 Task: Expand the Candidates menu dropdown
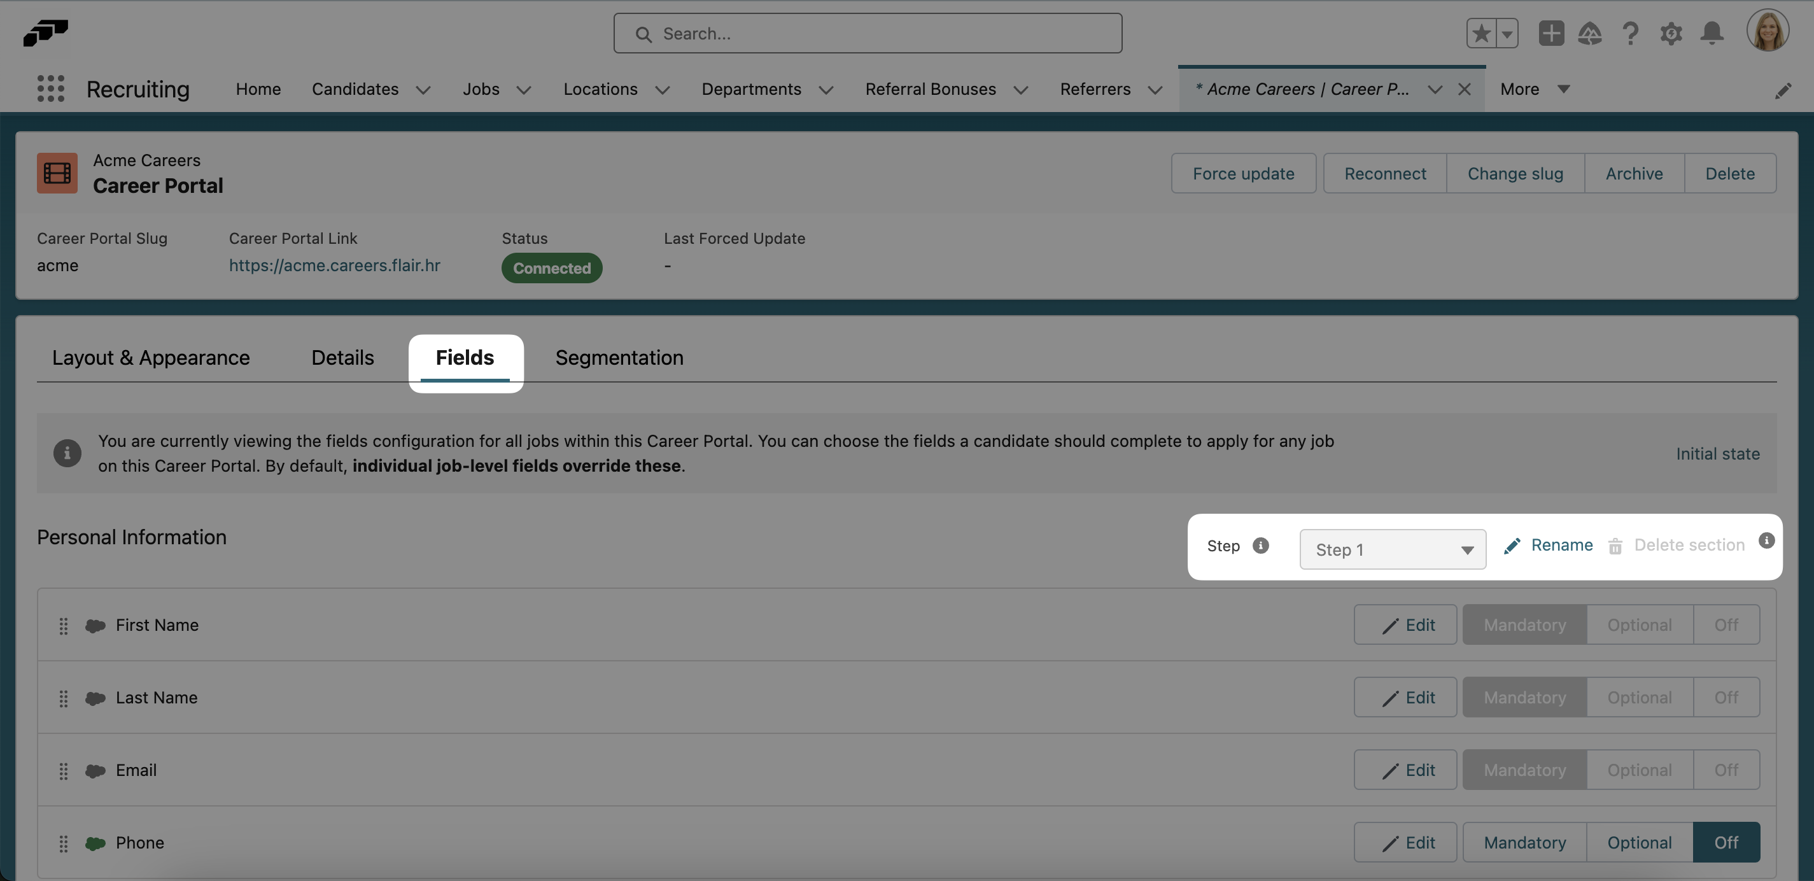pos(423,90)
